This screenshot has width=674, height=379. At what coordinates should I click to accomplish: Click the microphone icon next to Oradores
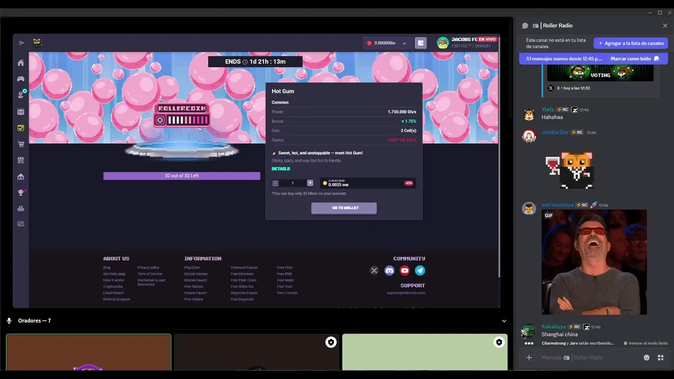click(x=9, y=321)
